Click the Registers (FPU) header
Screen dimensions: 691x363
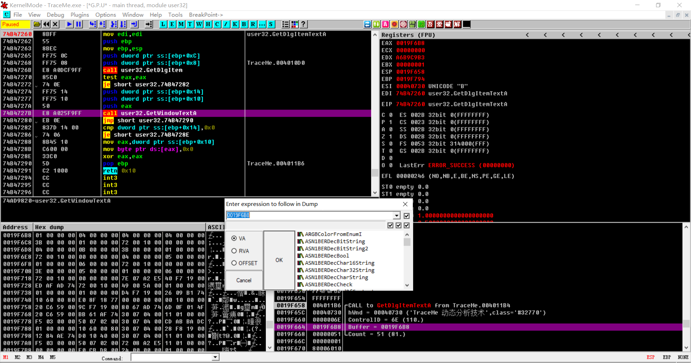coord(408,35)
